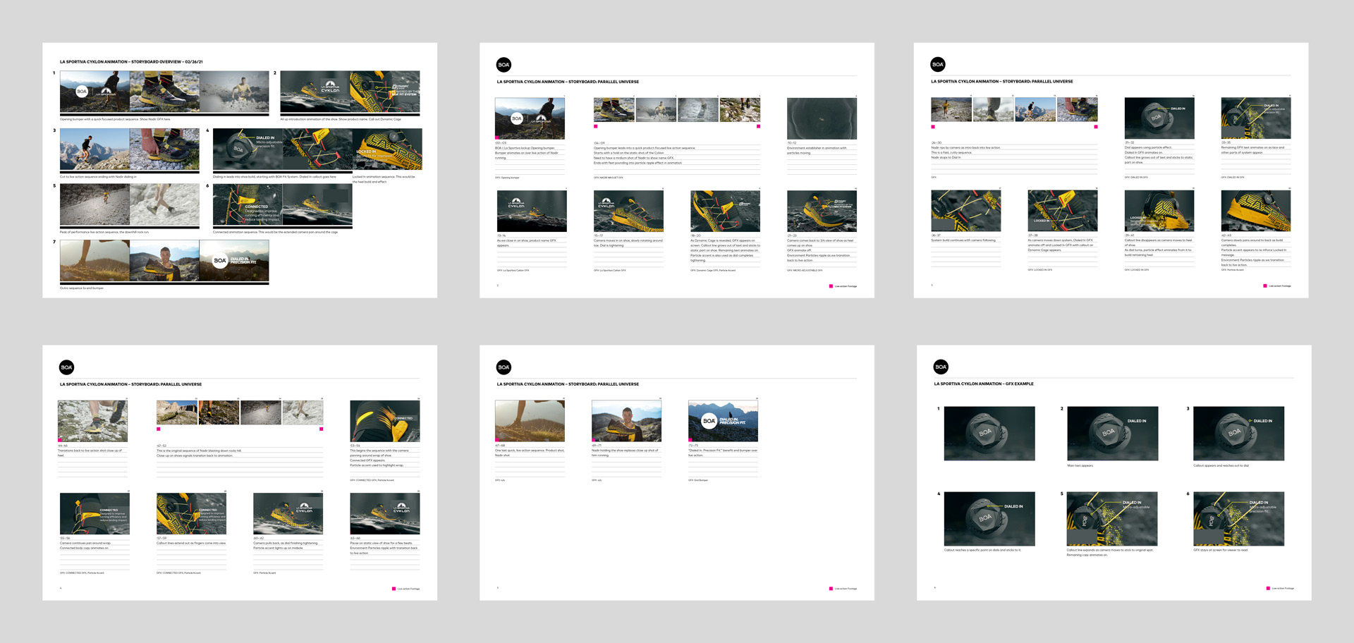Open overview frame 5 downhill rock run image
The image size is (1354, 643).
[x=94, y=204]
